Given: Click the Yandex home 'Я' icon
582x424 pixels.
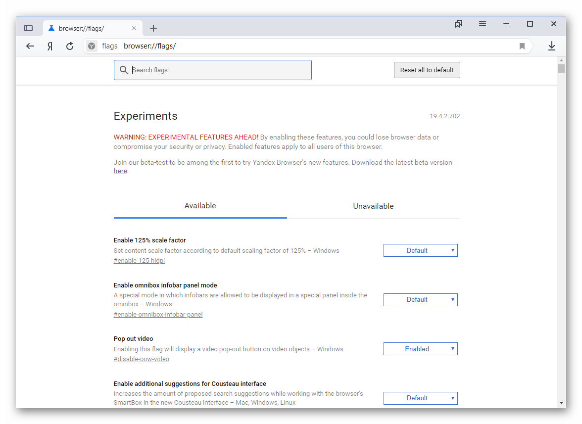Looking at the screenshot, I should click(x=50, y=46).
